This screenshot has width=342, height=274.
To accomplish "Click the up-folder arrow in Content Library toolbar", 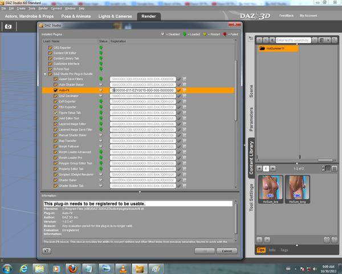I will coord(272,40).
